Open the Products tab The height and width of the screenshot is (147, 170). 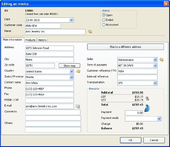click(30, 40)
